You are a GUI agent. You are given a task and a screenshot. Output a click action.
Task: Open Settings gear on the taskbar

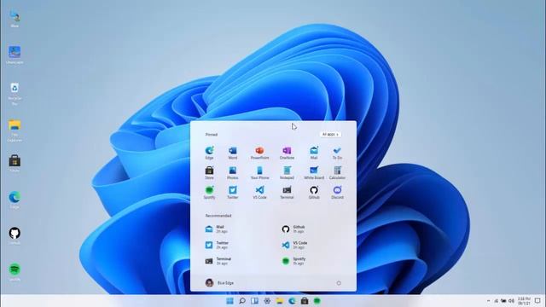pyautogui.click(x=267, y=301)
